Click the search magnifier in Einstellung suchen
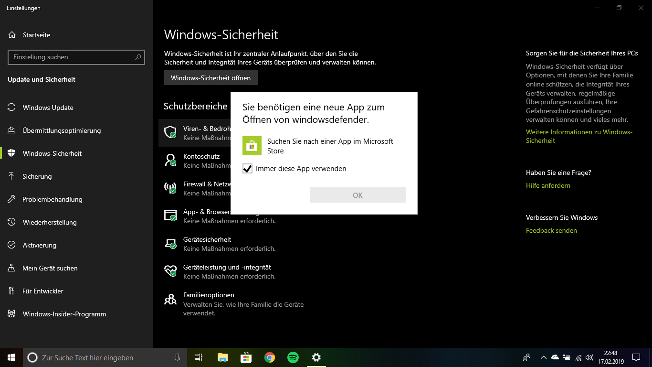Screen dimensions: 652x367 point(138,57)
